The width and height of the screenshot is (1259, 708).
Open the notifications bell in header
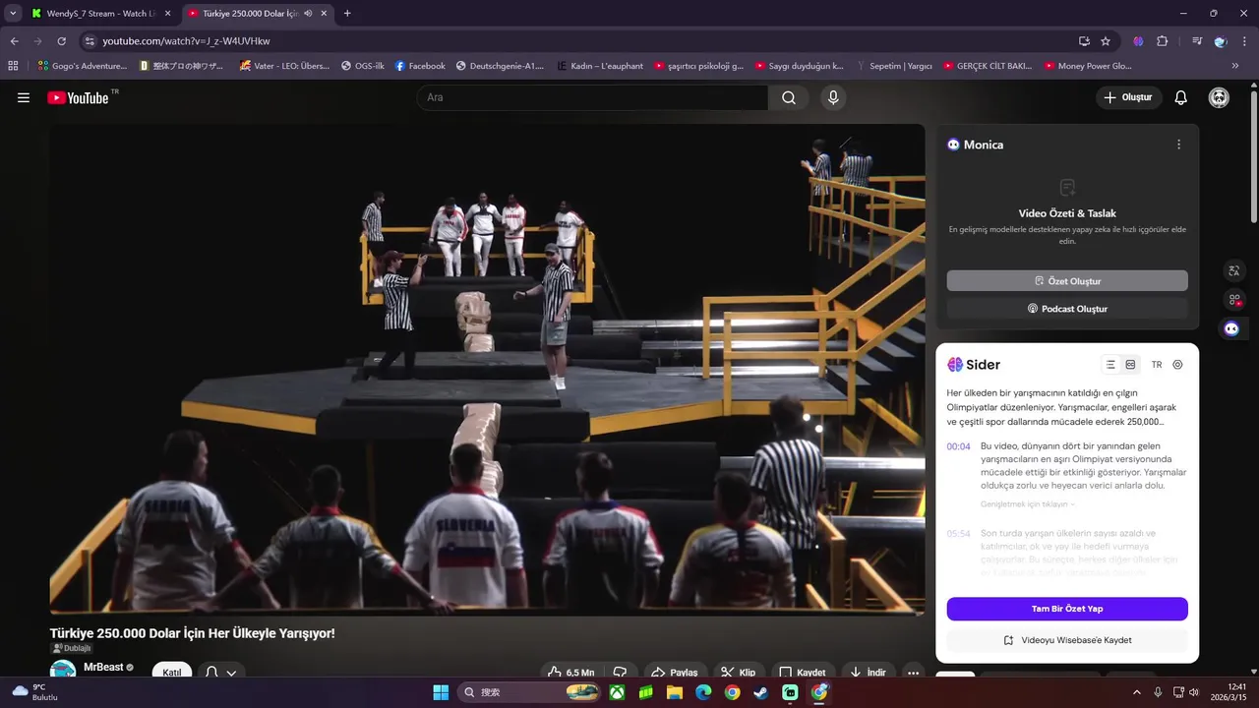(x=1181, y=97)
